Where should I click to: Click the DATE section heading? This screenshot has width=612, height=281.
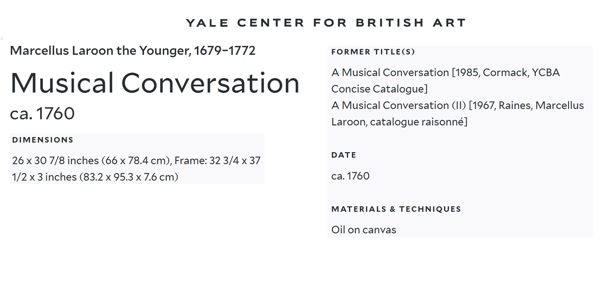click(x=344, y=155)
